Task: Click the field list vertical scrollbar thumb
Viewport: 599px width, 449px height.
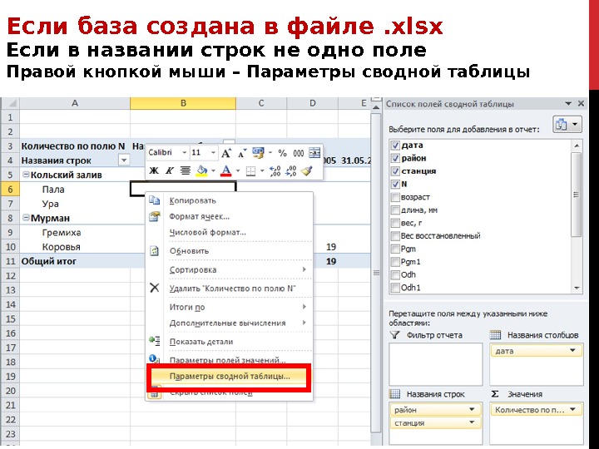Action: [577, 195]
